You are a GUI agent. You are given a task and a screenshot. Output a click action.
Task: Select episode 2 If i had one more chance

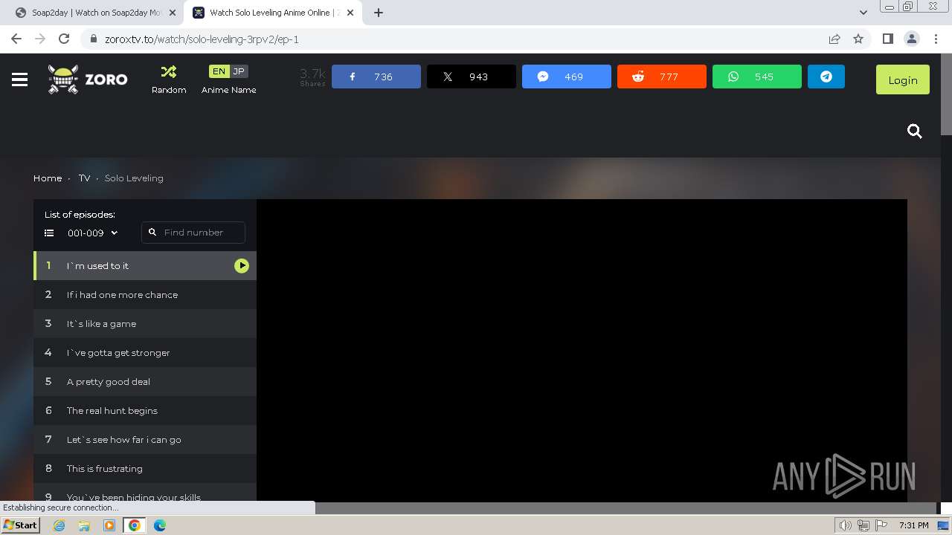(x=145, y=295)
